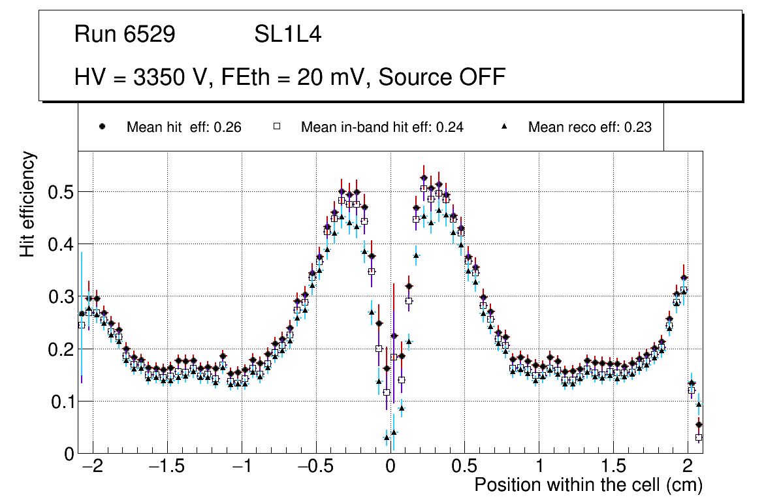Screen dimensions: 781x504
Task: Select the 'Mean reco eff: 0.23' legend label
Action: (x=590, y=127)
